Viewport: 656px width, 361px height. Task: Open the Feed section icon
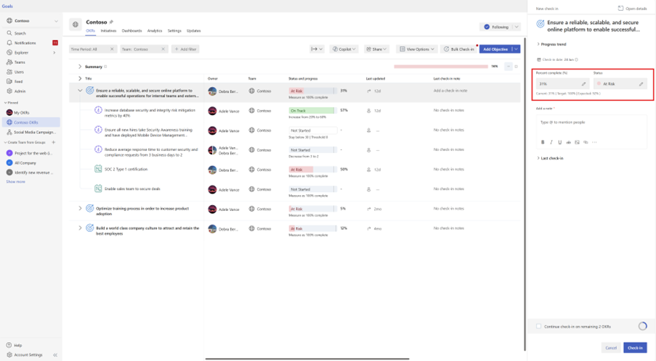pos(9,82)
